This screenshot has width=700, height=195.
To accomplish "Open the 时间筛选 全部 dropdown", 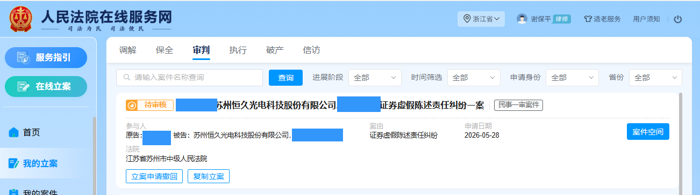I will (474, 78).
